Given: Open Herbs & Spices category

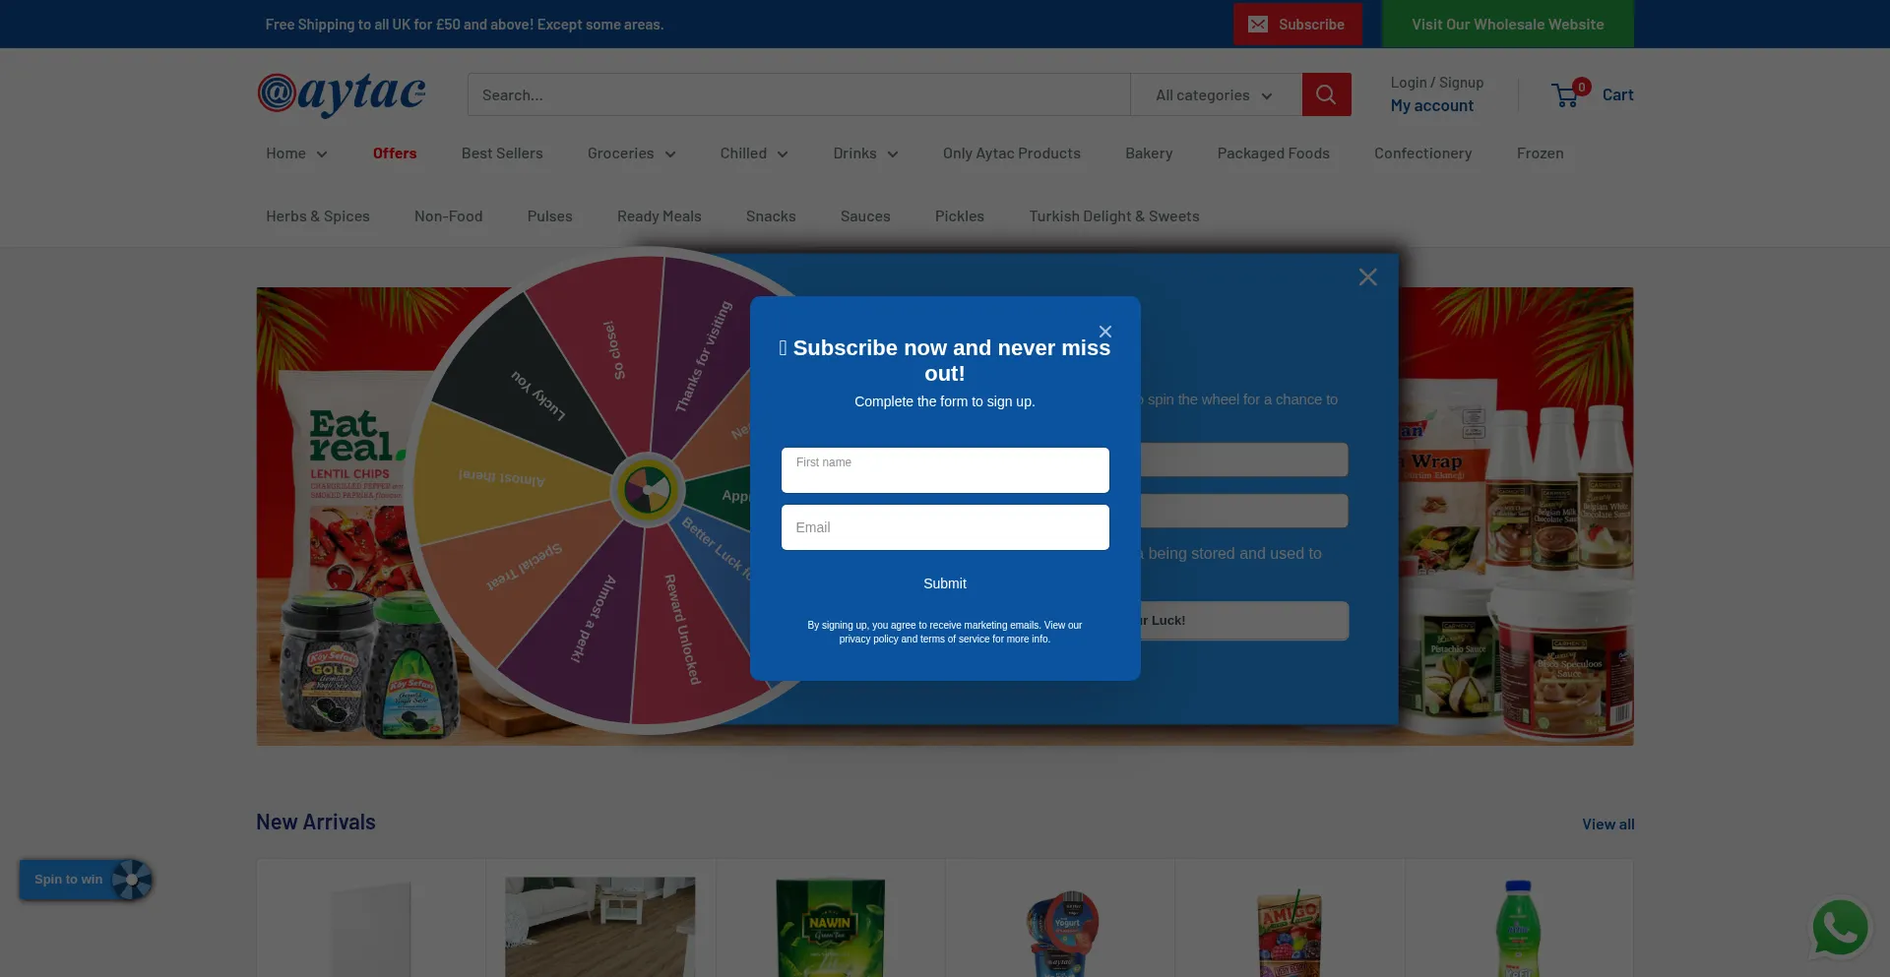Looking at the screenshot, I should 318,216.
